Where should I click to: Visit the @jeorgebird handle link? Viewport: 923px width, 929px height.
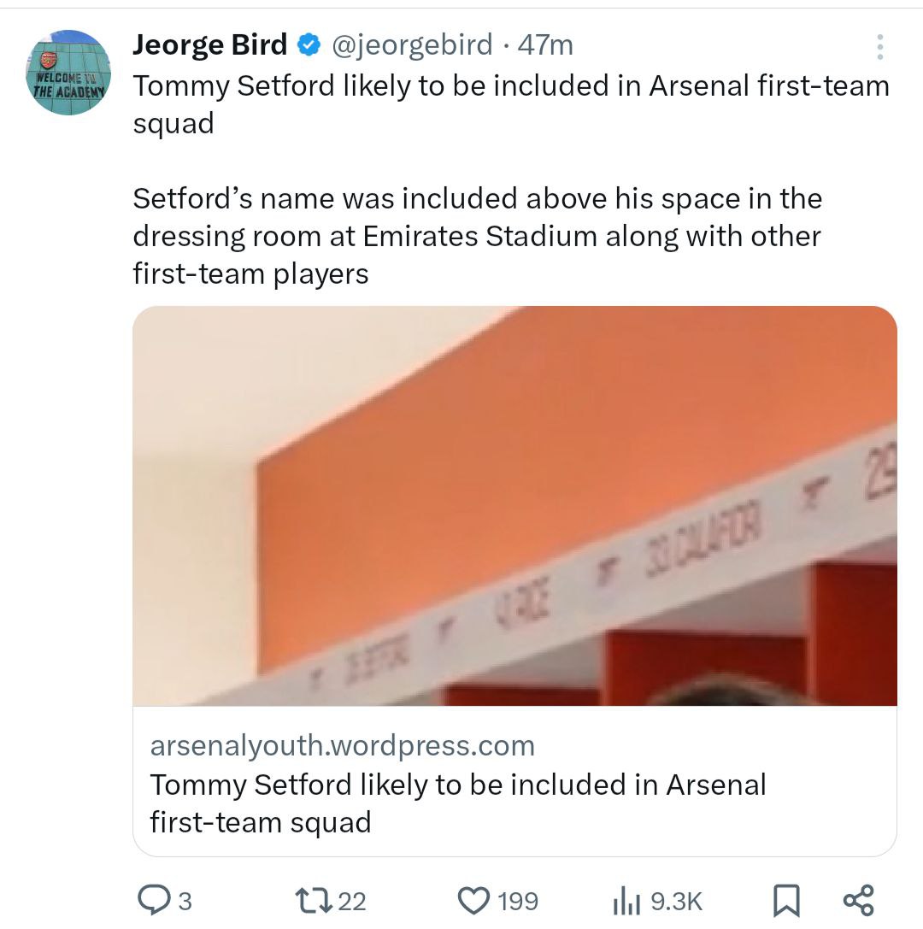tap(411, 44)
